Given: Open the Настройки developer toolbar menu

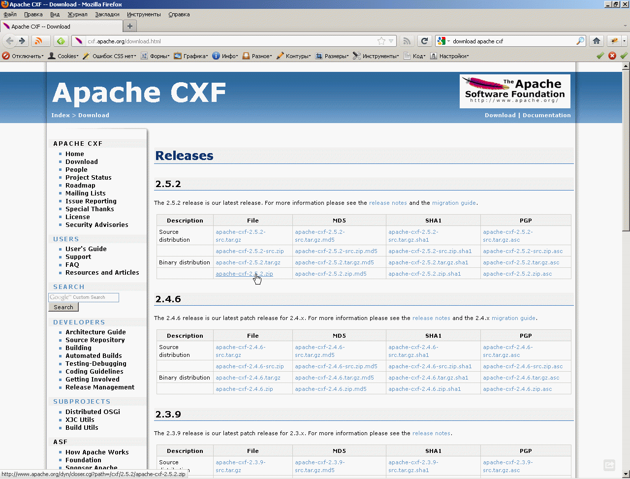Looking at the screenshot, I should [449, 56].
